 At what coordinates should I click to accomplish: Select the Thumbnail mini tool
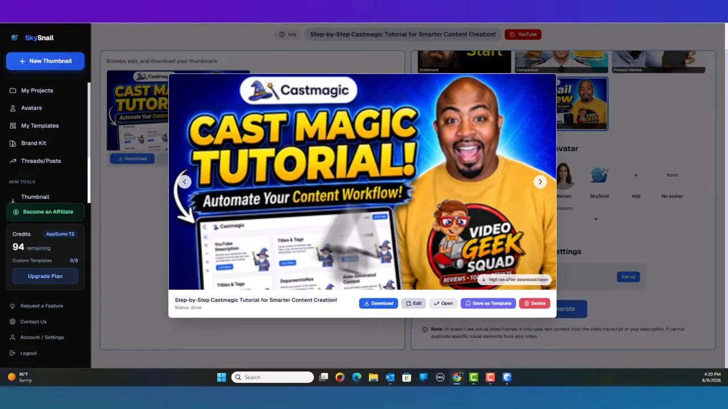(x=35, y=197)
